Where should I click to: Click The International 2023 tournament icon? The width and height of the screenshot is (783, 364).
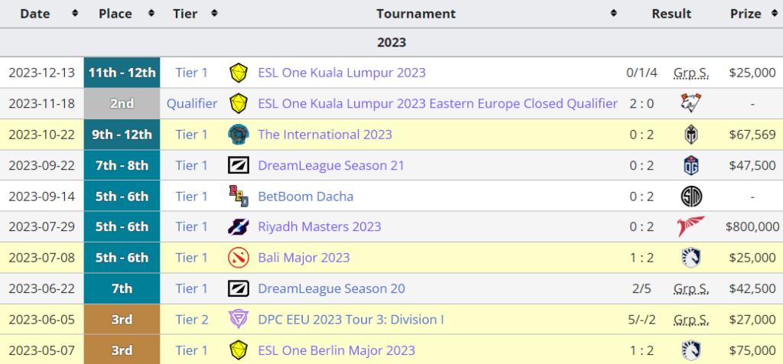point(239,135)
